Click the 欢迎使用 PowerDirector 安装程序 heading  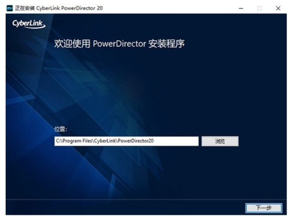tap(119, 44)
